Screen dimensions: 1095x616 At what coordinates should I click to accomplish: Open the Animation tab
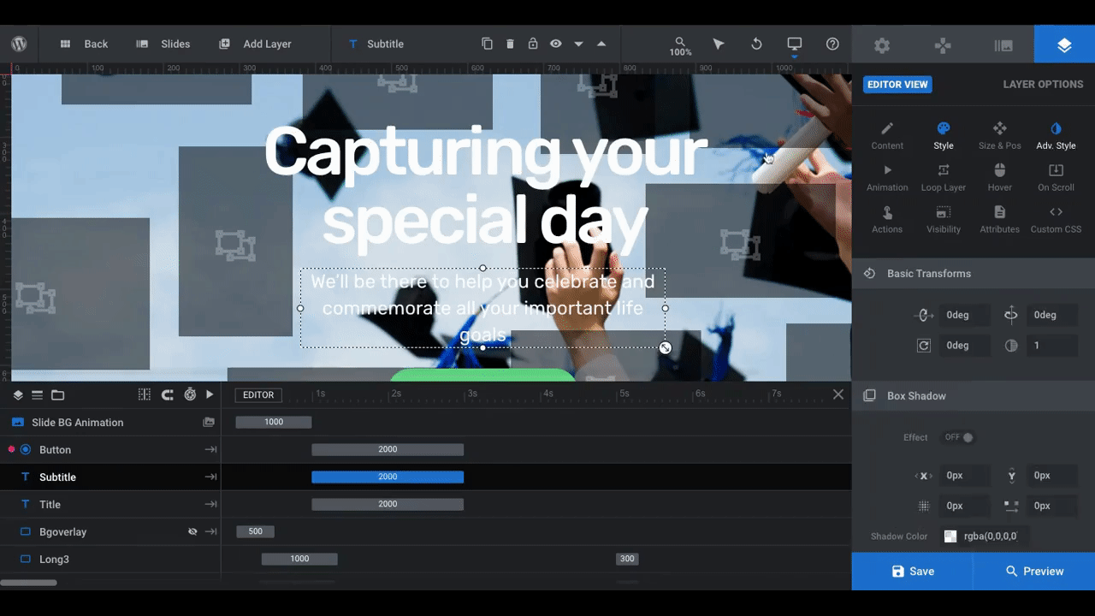(887, 178)
